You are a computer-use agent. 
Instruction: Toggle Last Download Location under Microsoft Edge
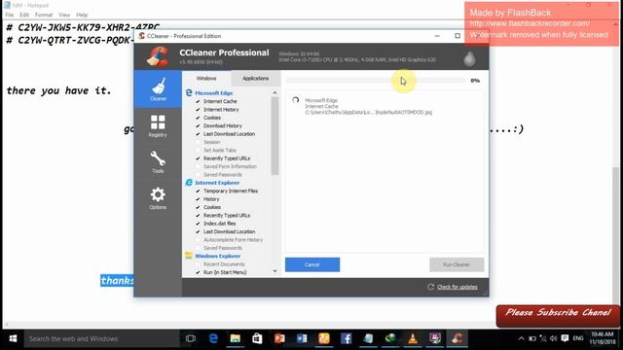point(198,134)
